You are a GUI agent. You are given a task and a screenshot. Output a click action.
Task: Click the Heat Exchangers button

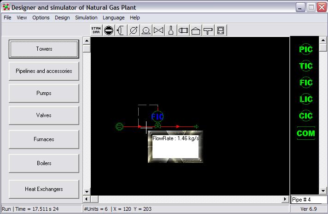(44, 189)
